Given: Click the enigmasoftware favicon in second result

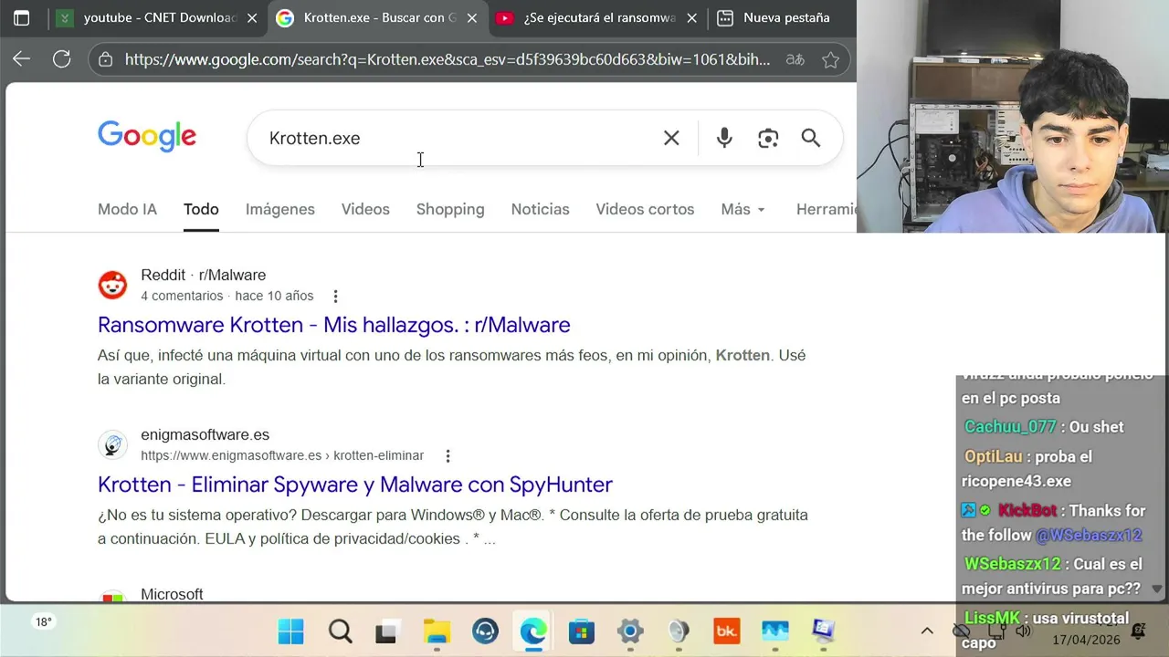Looking at the screenshot, I should coord(112,444).
